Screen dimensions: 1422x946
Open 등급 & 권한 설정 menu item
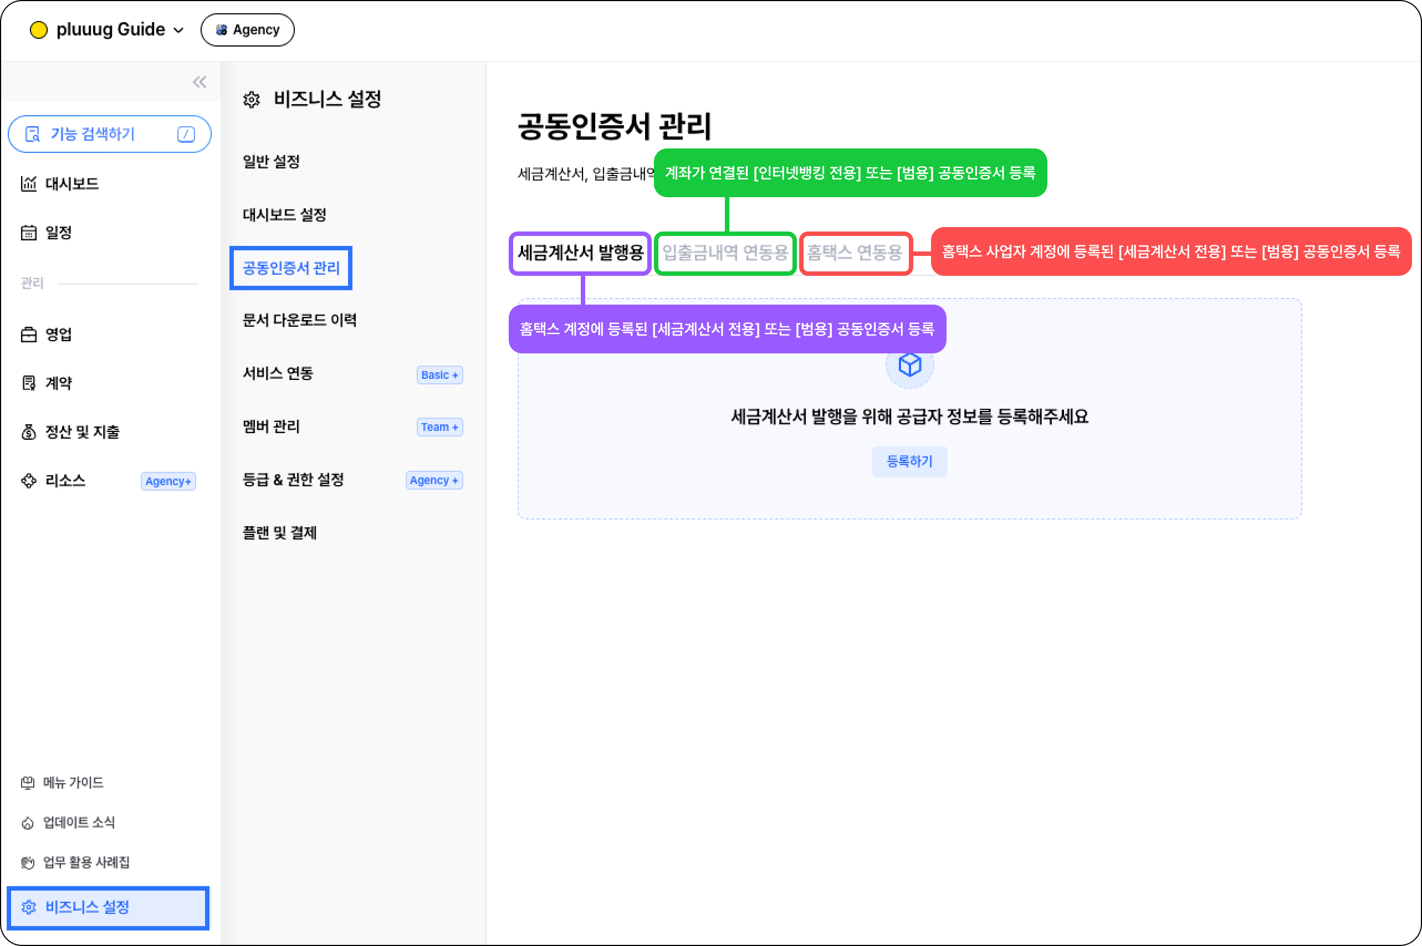click(x=293, y=480)
